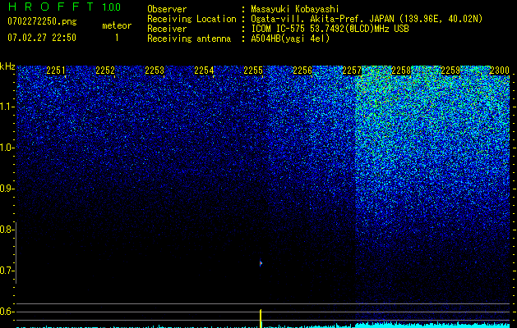Click the 0.7 kHz frequency label
The width and height of the screenshot is (517, 328).
pyautogui.click(x=7, y=271)
